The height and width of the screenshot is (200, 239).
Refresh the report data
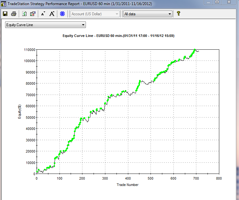pyautogui.click(x=25, y=14)
